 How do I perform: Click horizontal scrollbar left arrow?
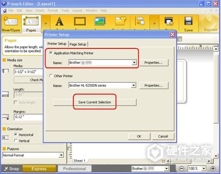[x=168, y=161]
